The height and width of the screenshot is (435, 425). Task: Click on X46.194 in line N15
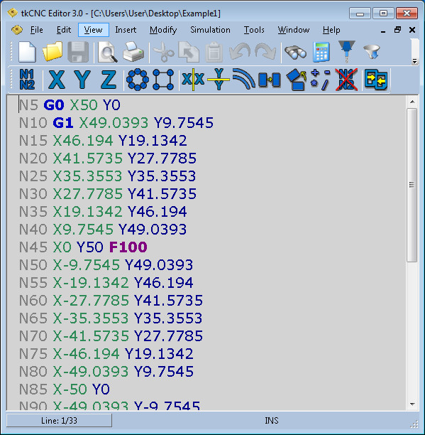pos(83,141)
